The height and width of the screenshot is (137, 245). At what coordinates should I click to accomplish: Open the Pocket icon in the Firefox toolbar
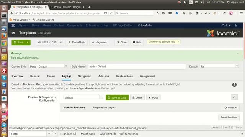[170, 13]
